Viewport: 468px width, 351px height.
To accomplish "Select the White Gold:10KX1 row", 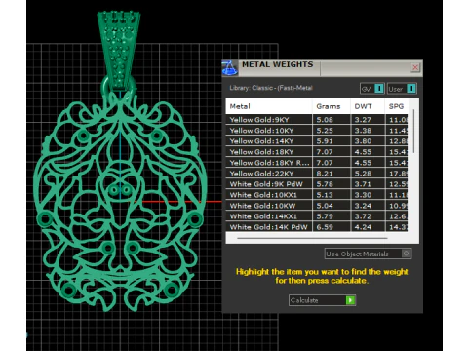I will click(x=317, y=195).
